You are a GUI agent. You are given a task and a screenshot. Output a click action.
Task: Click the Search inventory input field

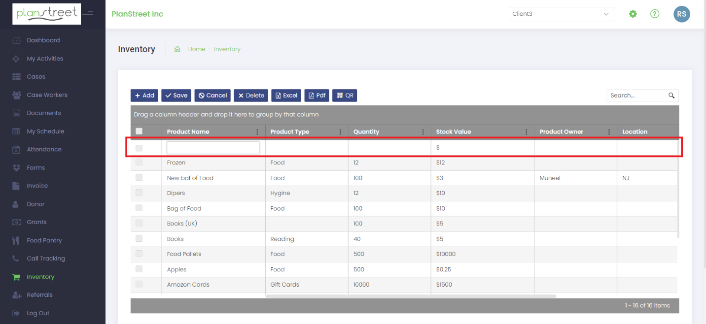click(638, 95)
